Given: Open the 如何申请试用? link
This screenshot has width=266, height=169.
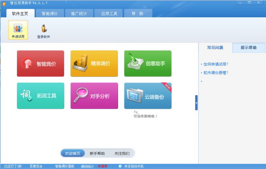Looking at the screenshot, I should (x=216, y=64).
